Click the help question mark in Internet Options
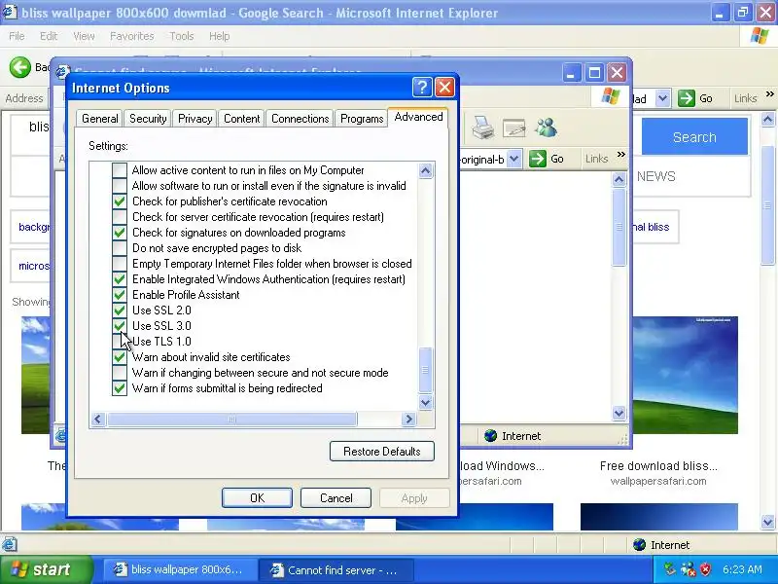Image resolution: width=778 pixels, height=584 pixels. pos(422,88)
